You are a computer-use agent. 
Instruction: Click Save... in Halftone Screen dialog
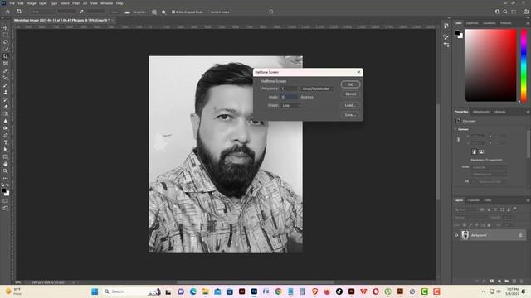[x=350, y=115]
